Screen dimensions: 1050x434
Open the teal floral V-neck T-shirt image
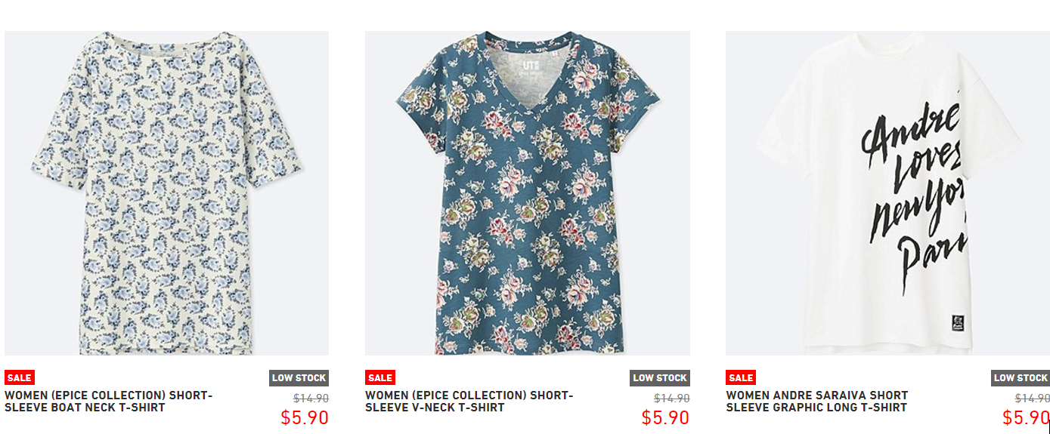click(527, 193)
